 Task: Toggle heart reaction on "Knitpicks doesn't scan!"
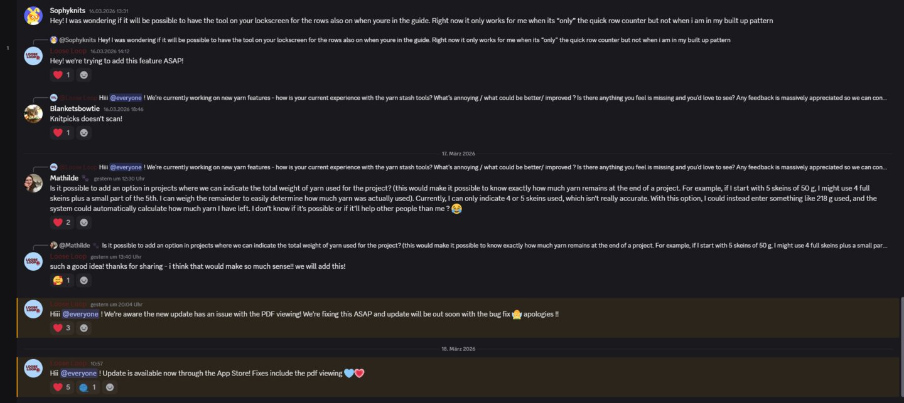click(62, 133)
